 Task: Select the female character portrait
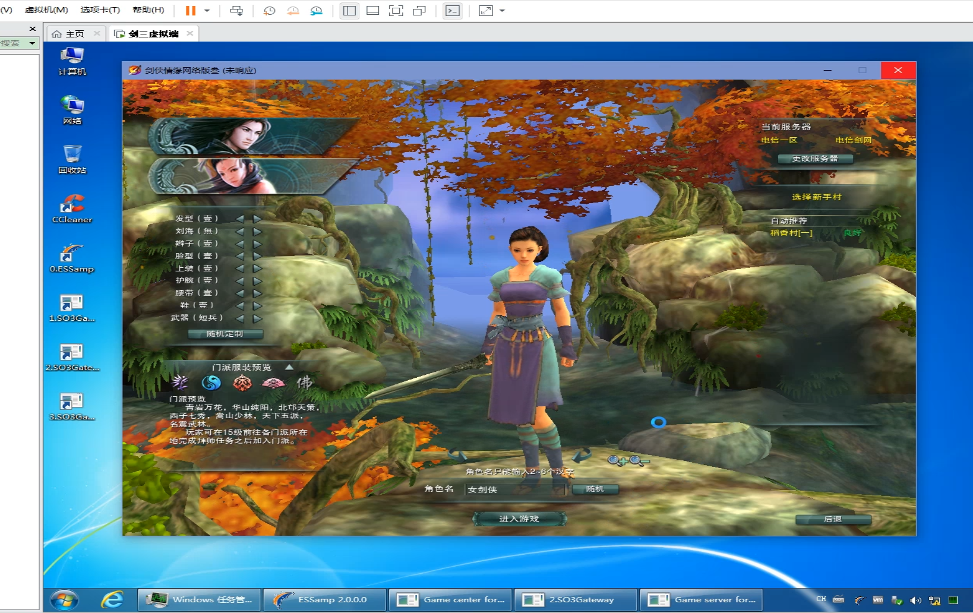[x=238, y=176]
